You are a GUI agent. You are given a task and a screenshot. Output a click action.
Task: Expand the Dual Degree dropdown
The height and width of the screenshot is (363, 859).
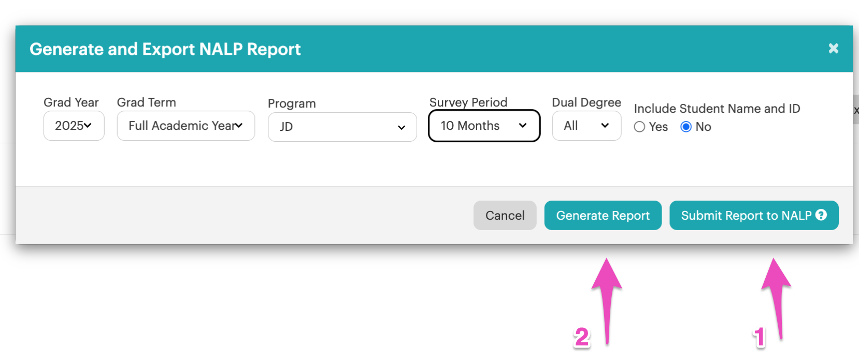[586, 126]
